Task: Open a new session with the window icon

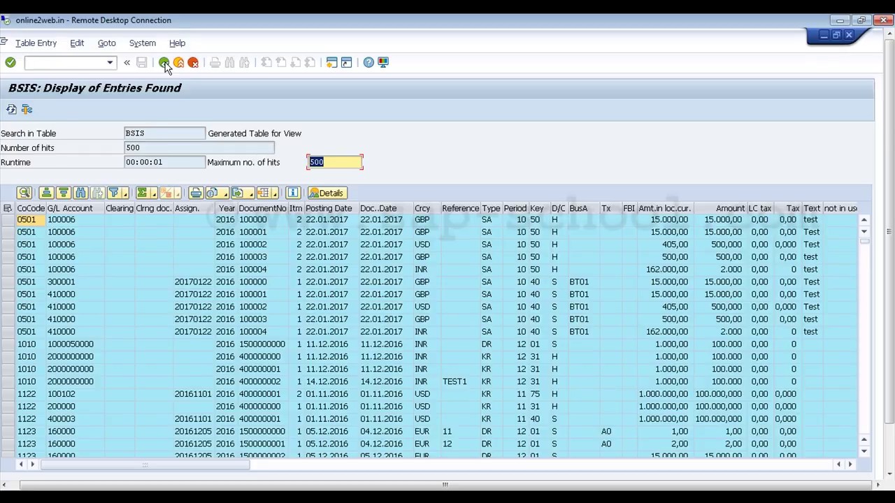Action: coord(331,63)
